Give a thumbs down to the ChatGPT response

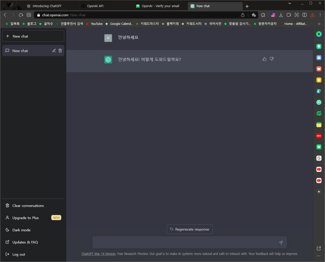tap(272, 58)
